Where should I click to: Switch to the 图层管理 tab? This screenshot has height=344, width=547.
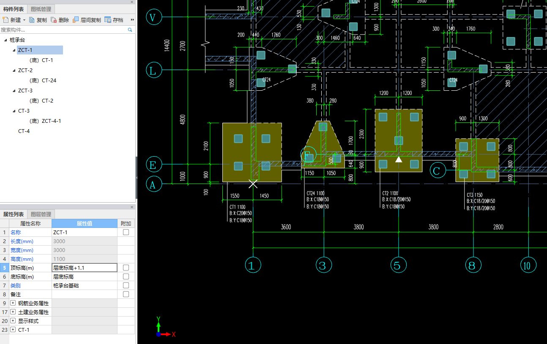pos(41,214)
